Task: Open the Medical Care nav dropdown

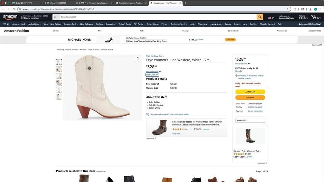Action: pyautogui.click(x=34, y=24)
